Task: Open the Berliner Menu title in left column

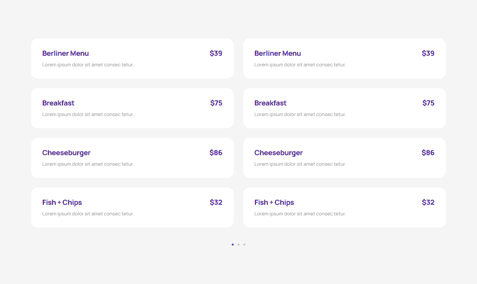Action: tap(66, 54)
